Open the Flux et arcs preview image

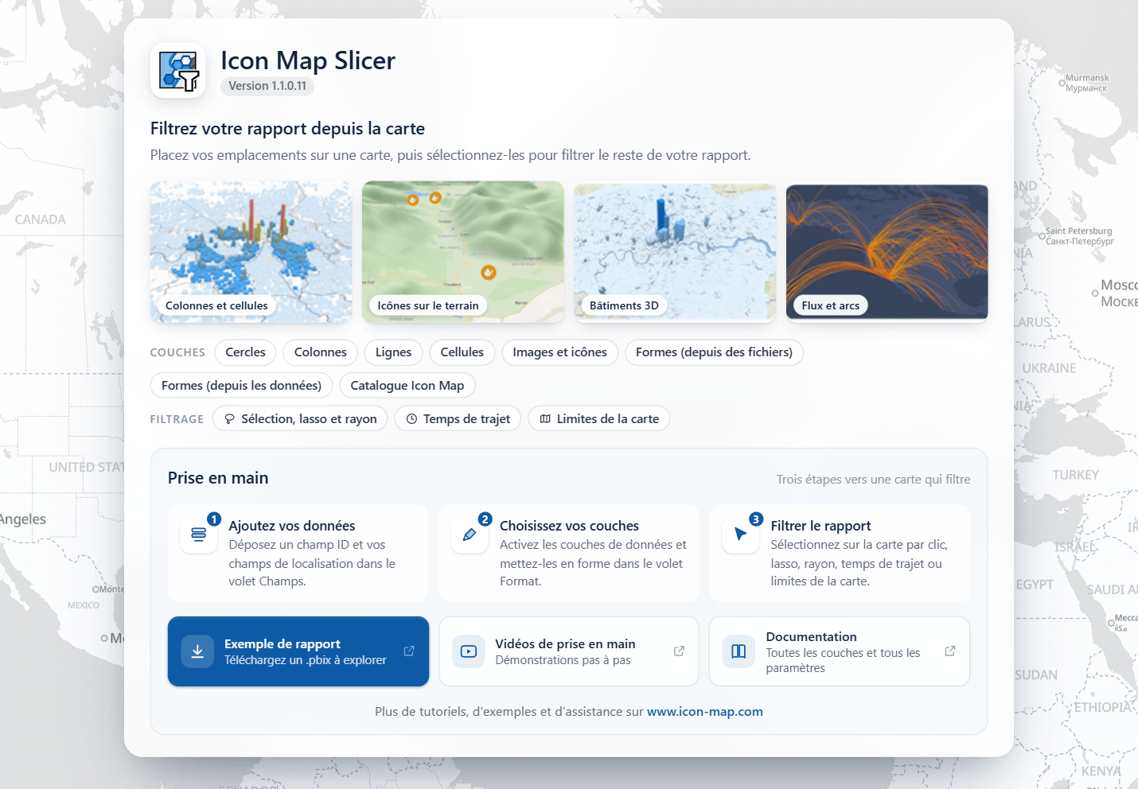tap(887, 251)
